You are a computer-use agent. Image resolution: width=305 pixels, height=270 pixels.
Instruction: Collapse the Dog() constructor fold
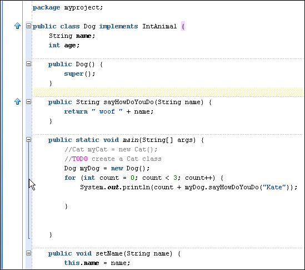[28, 63]
